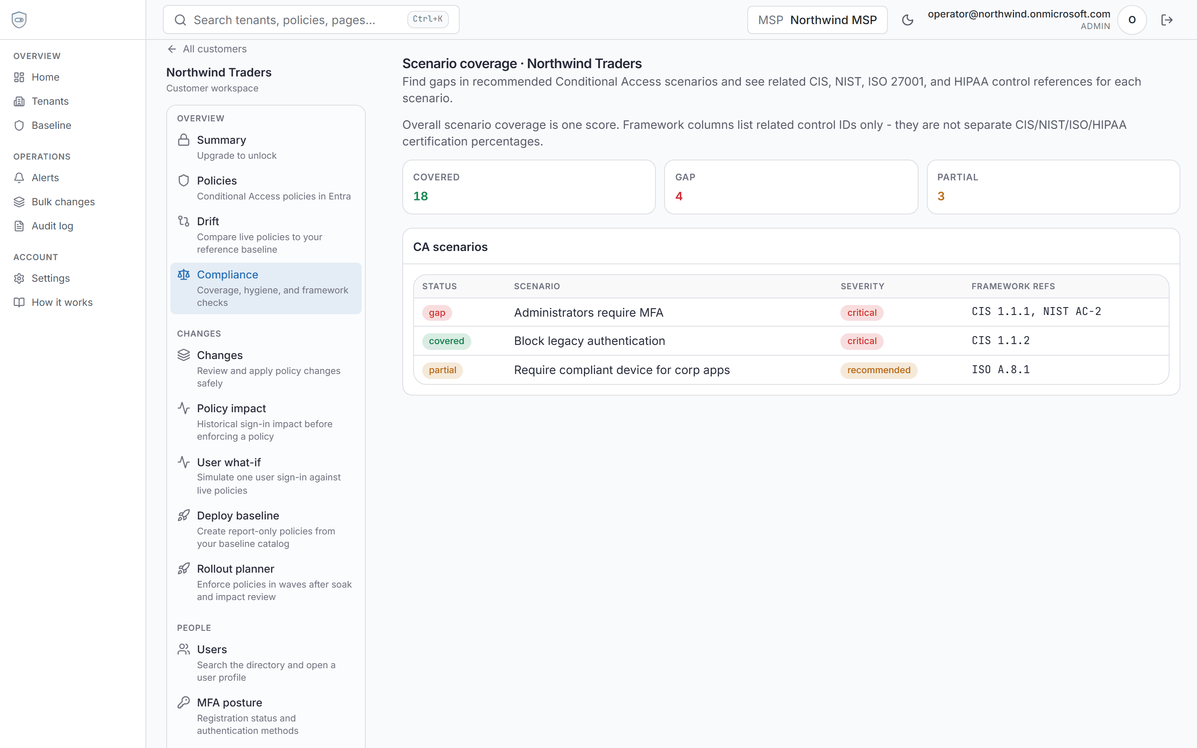
Task: Click the covered status badge
Action: tap(446, 341)
